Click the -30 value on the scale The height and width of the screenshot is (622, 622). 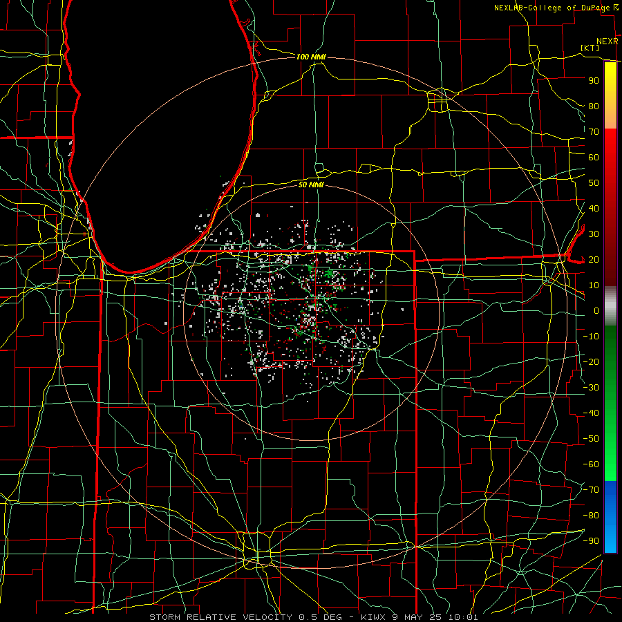pyautogui.click(x=592, y=388)
